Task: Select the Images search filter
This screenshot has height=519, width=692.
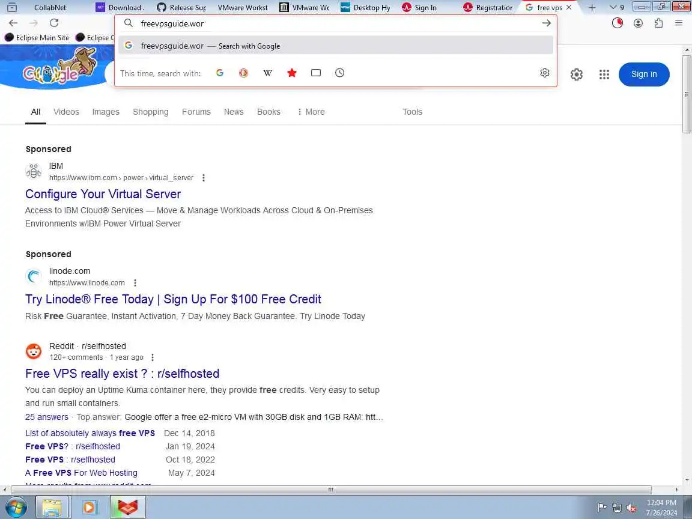Action: click(x=106, y=112)
